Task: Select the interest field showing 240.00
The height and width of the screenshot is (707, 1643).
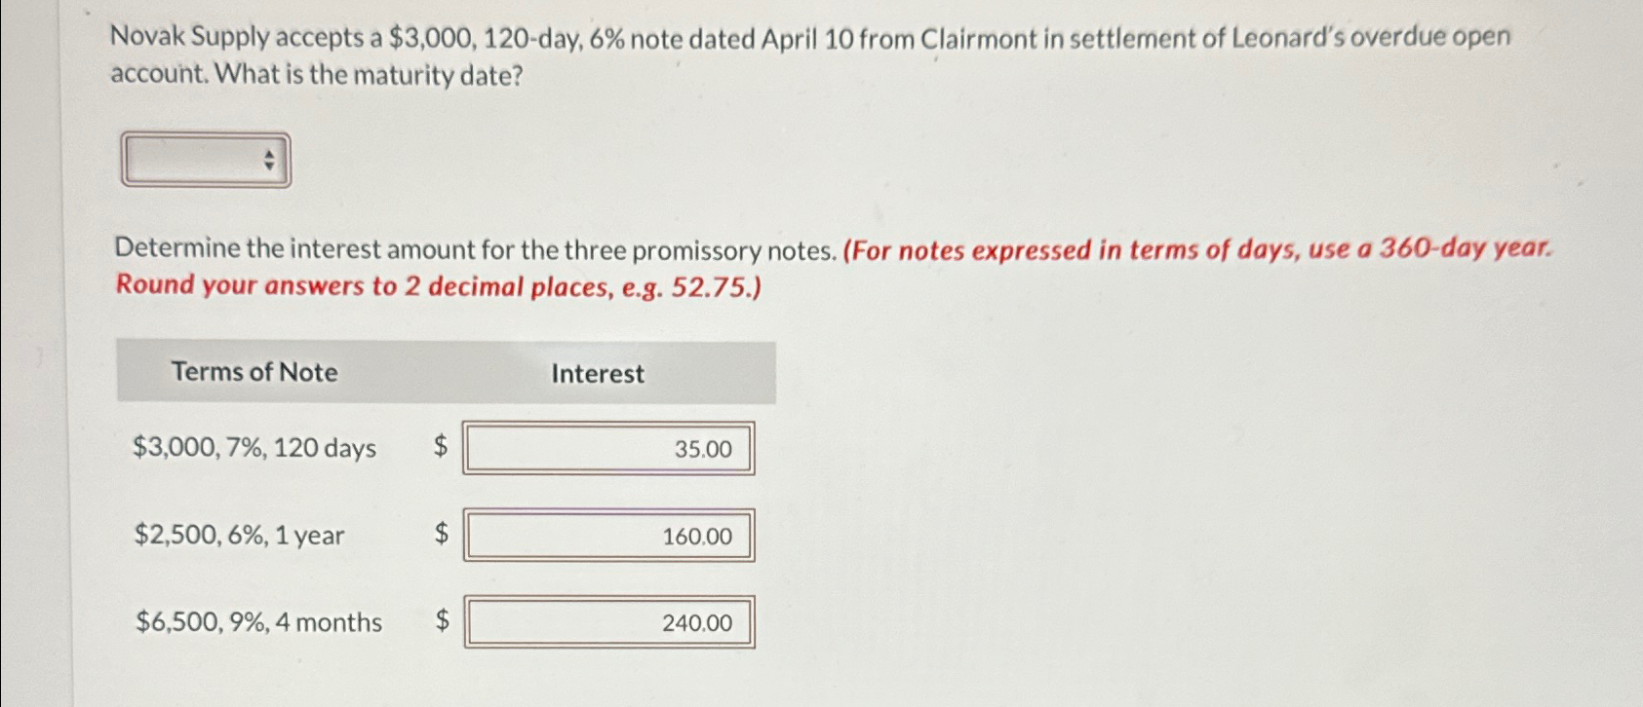Action: point(609,622)
